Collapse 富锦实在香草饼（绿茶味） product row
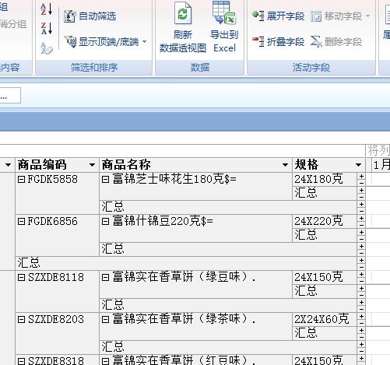The width and height of the screenshot is (390, 365). coord(105,319)
